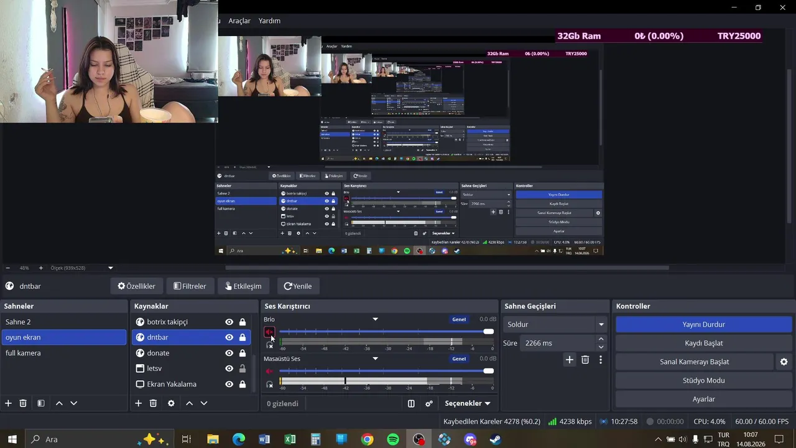Adjust Brio volume slider handle
The image size is (796, 448).
point(489,332)
